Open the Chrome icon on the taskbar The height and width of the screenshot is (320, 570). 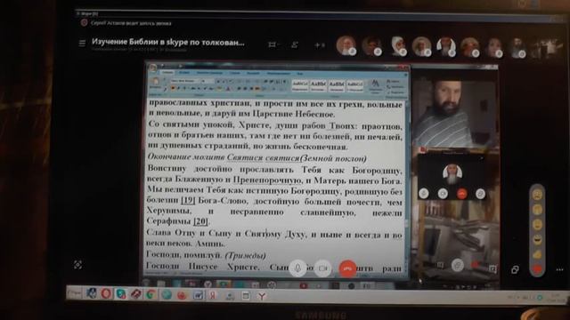pos(151,294)
